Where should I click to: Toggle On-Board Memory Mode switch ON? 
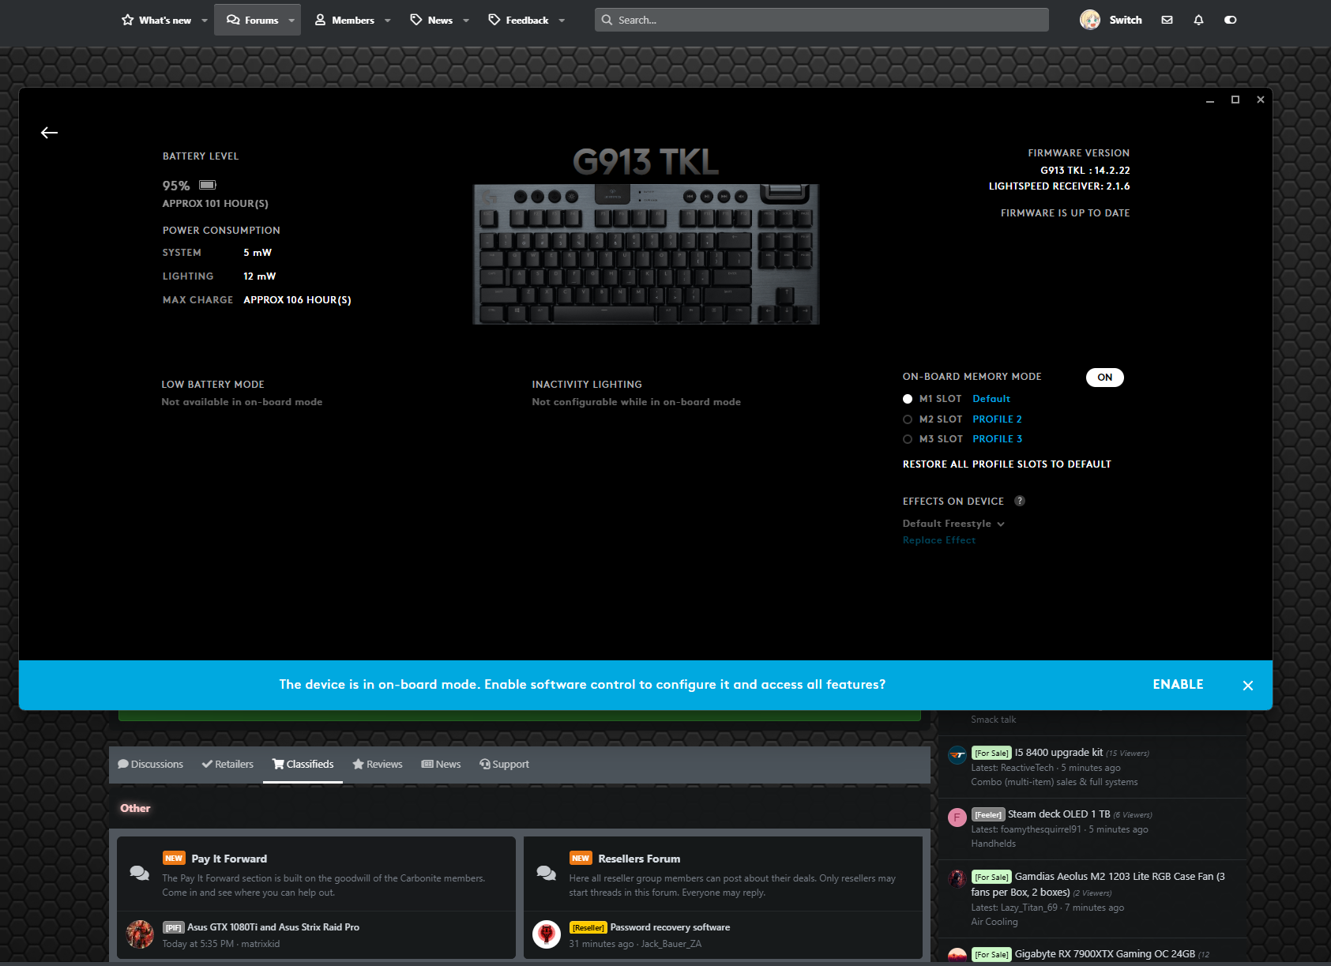pos(1104,378)
